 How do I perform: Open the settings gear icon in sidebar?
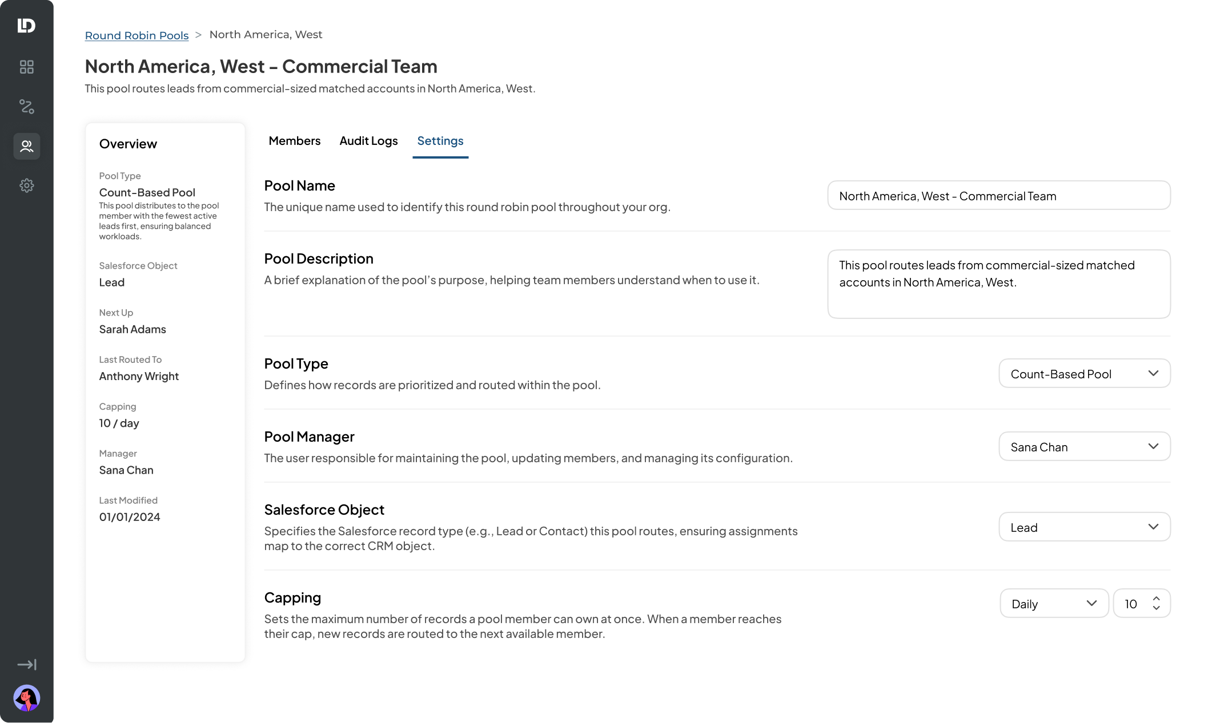click(26, 185)
